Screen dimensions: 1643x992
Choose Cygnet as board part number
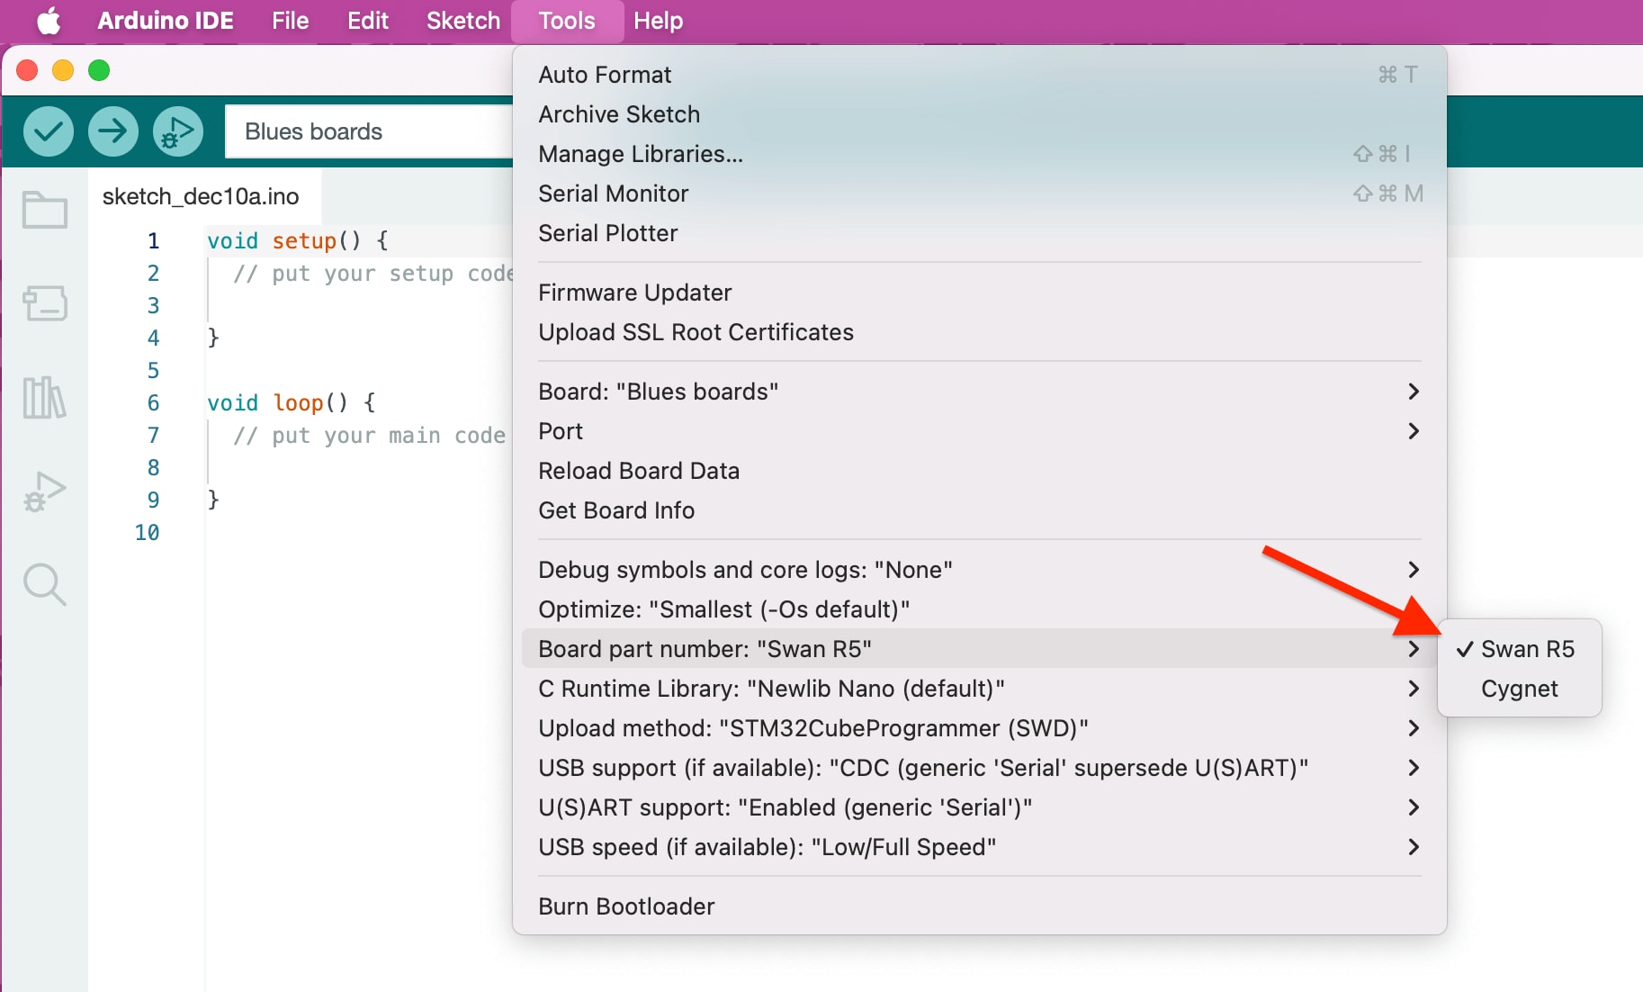(1520, 689)
